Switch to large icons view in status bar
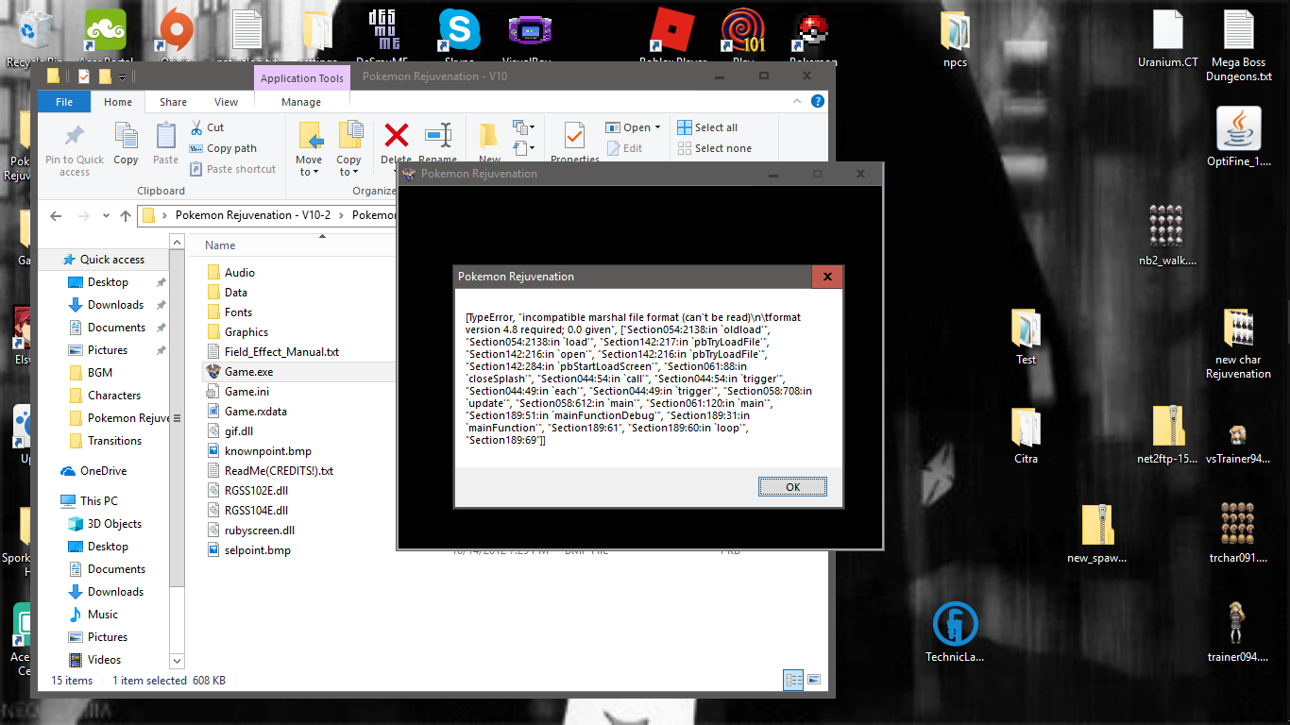1290x725 pixels. pos(813,680)
